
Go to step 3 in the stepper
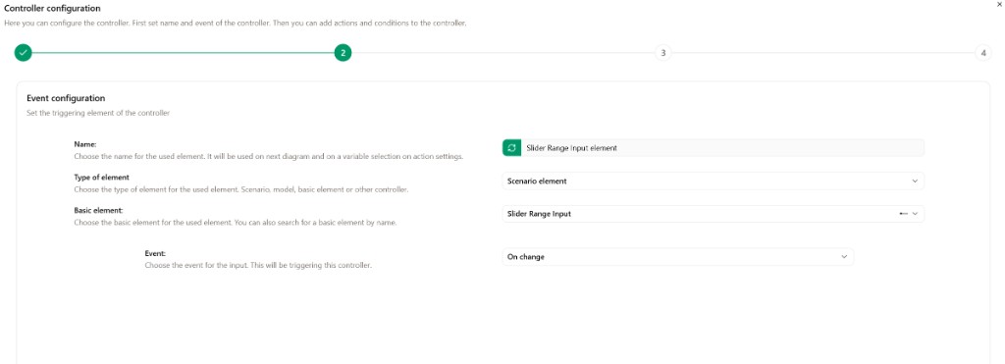tap(662, 53)
